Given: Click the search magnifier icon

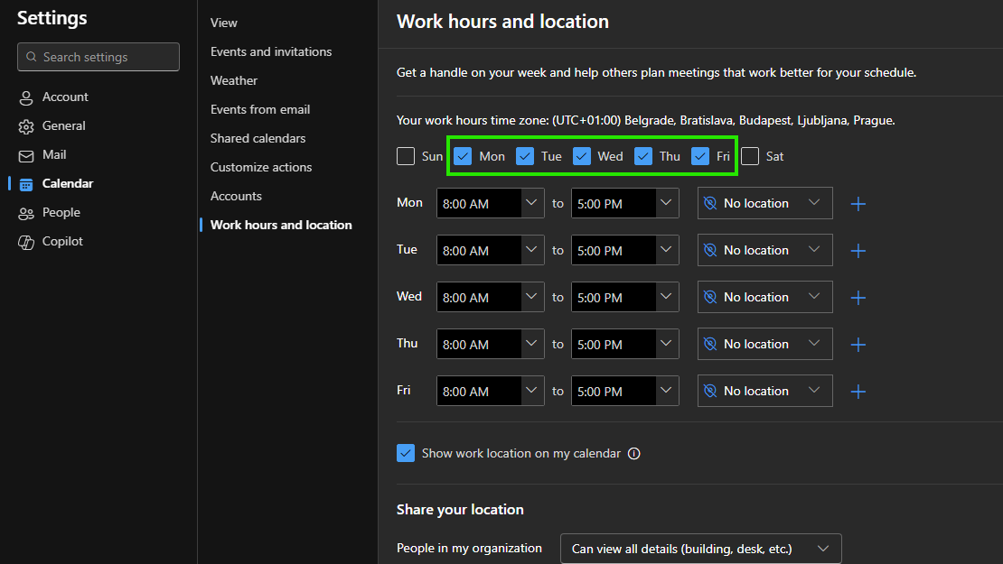Looking at the screenshot, I should point(32,57).
